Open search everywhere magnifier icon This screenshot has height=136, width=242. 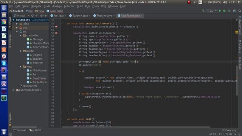239,11
